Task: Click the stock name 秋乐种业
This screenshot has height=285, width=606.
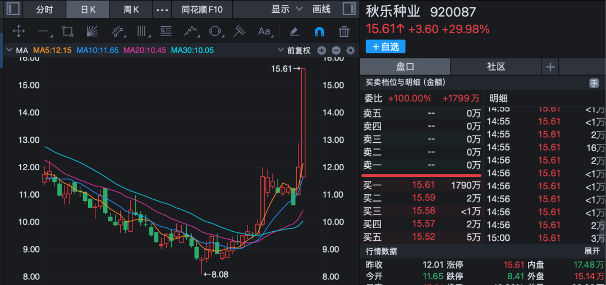Action: pos(393,12)
